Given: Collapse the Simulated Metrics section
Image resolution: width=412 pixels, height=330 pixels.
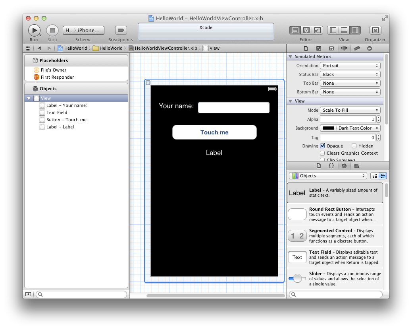Looking at the screenshot, I should 290,56.
